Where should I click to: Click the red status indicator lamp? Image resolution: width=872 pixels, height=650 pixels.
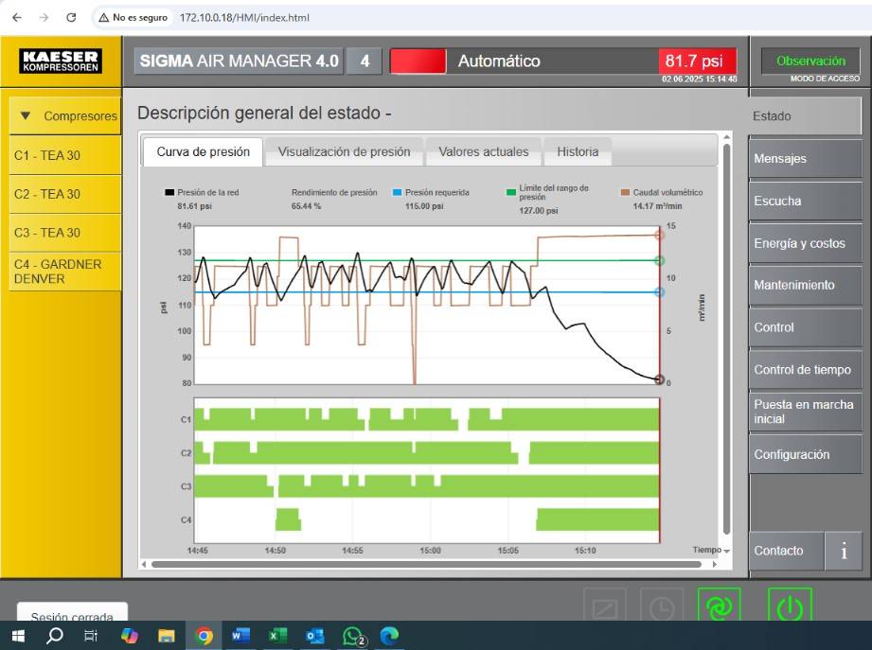coord(418,61)
